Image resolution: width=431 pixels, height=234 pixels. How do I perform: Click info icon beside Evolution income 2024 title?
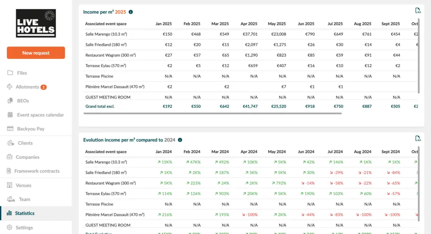[180, 140]
